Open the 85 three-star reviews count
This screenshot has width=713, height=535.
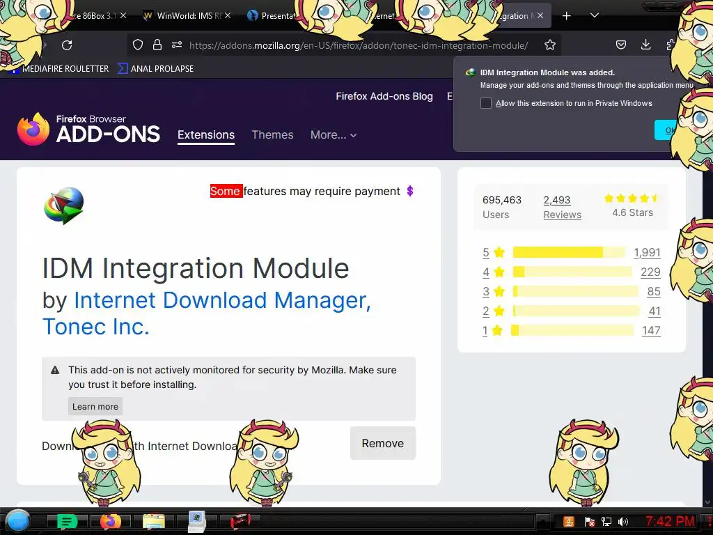click(x=653, y=292)
